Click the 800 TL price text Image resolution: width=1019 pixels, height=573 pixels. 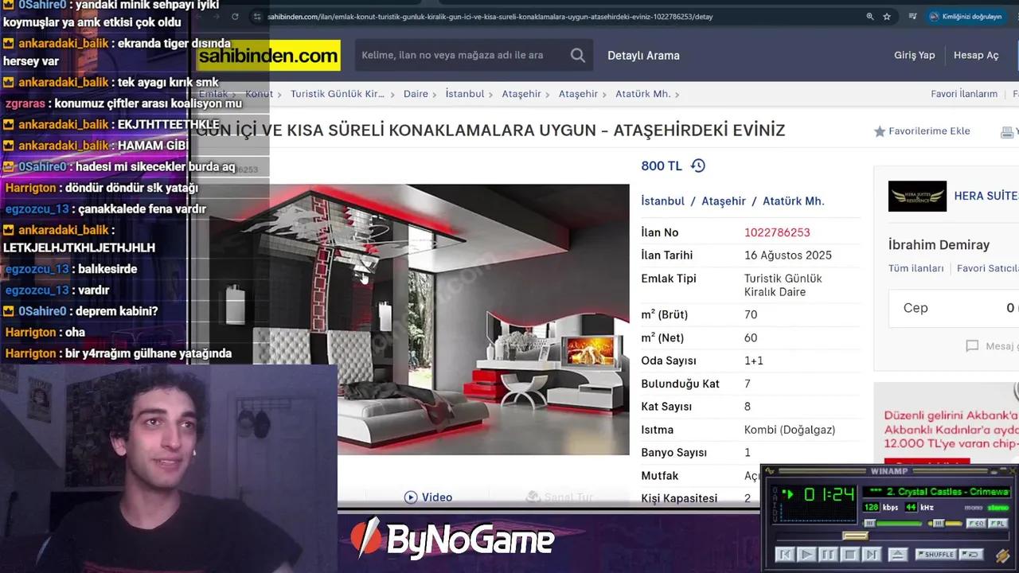pos(662,166)
